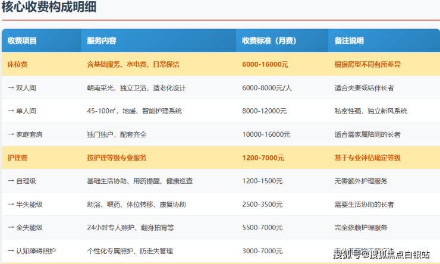Pick the → 全失能级 care level row
Image resolution: width=440 pixels, height=264 pixels.
pos(27,227)
